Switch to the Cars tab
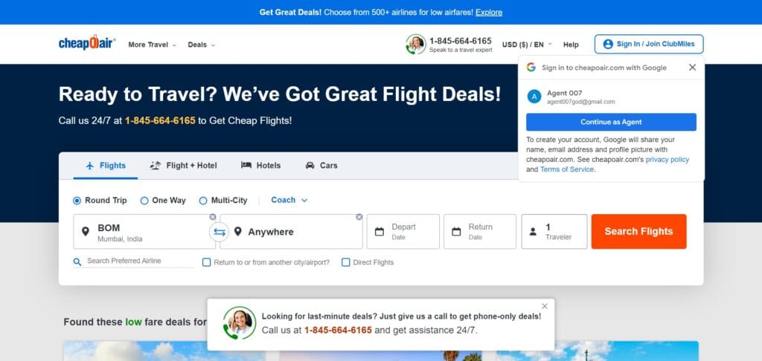This screenshot has height=361, width=762. point(321,166)
